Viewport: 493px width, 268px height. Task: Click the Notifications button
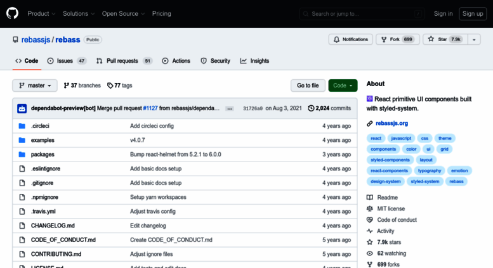pyautogui.click(x=351, y=39)
